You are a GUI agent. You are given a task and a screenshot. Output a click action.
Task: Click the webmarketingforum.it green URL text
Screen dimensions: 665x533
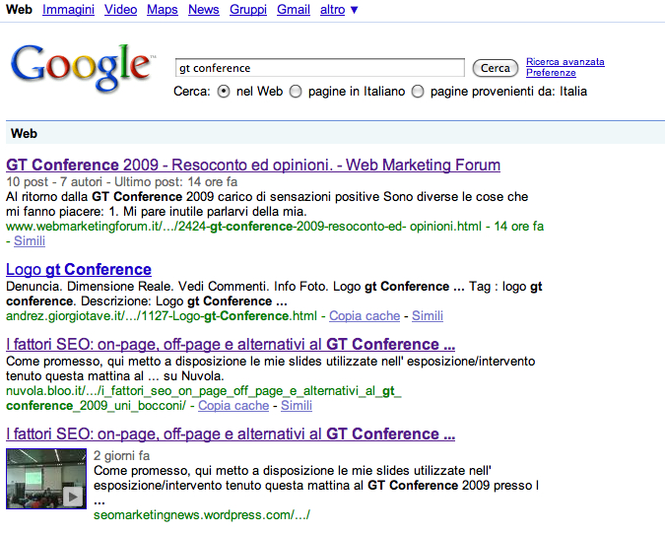(243, 227)
